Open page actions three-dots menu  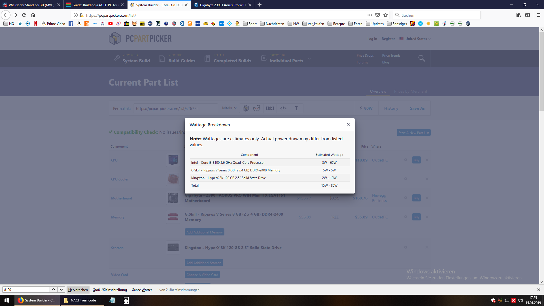(x=369, y=15)
